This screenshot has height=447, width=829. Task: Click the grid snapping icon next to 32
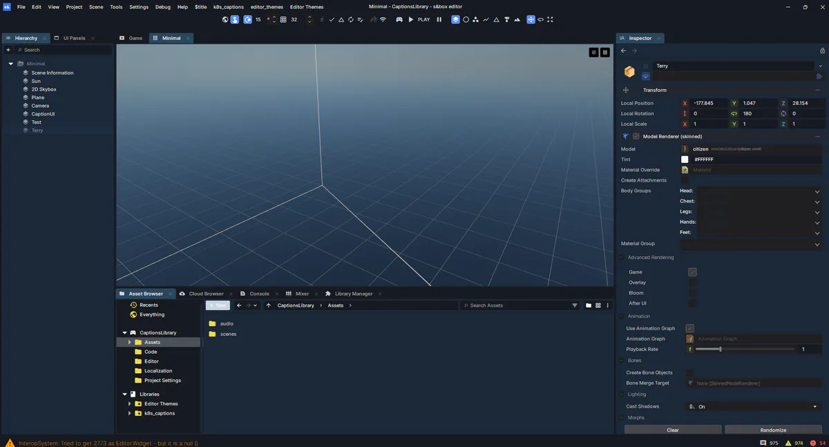point(283,19)
